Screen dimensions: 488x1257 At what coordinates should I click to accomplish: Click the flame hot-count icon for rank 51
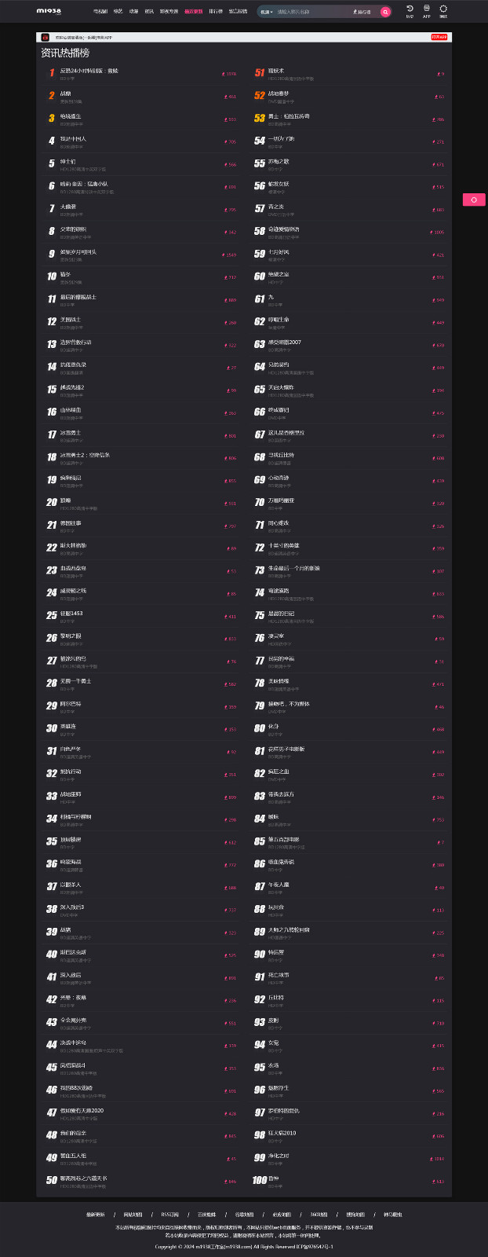pyautogui.click(x=438, y=74)
